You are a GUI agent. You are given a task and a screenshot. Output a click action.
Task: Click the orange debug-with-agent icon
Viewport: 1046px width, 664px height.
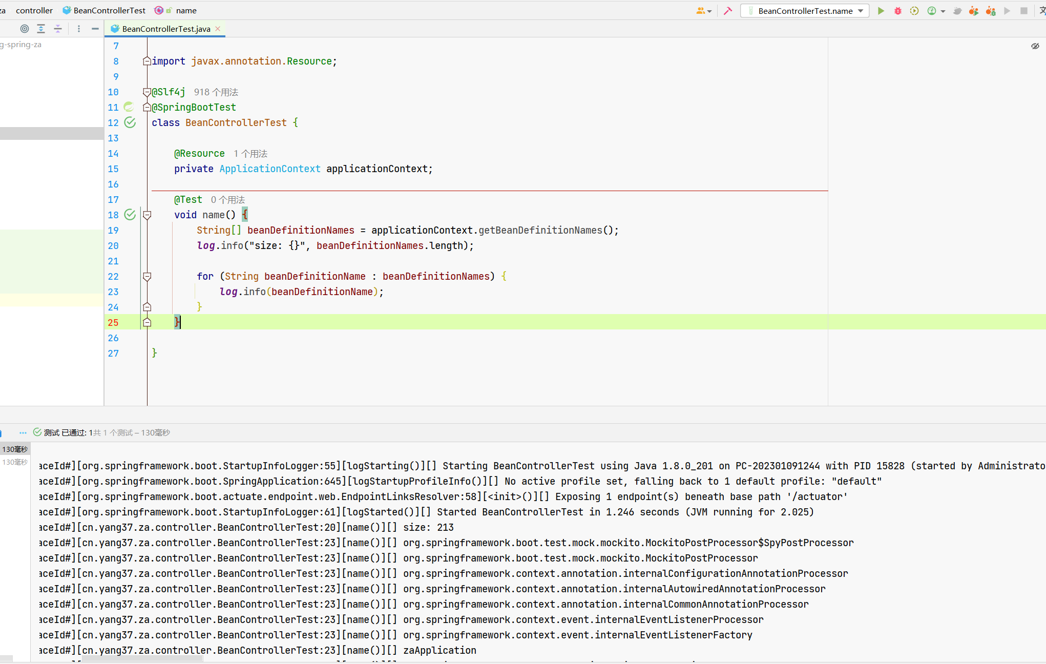(x=991, y=11)
